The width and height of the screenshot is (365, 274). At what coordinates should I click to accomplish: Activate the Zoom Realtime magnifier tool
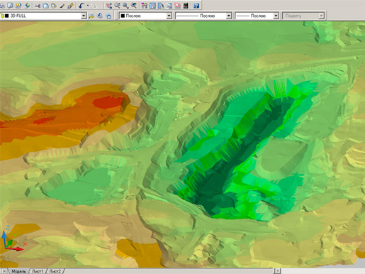point(117,6)
